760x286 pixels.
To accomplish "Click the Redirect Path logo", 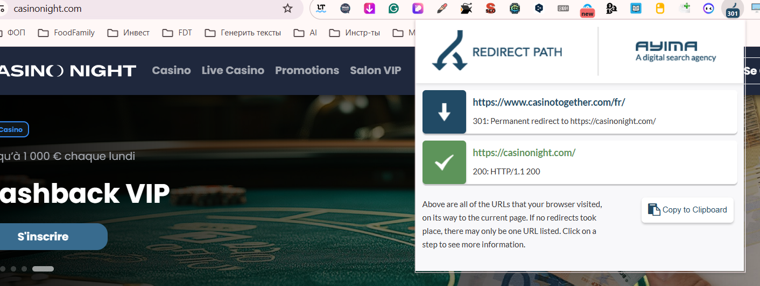I will click(x=497, y=52).
